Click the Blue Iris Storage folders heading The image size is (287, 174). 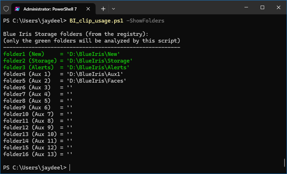[76, 34]
